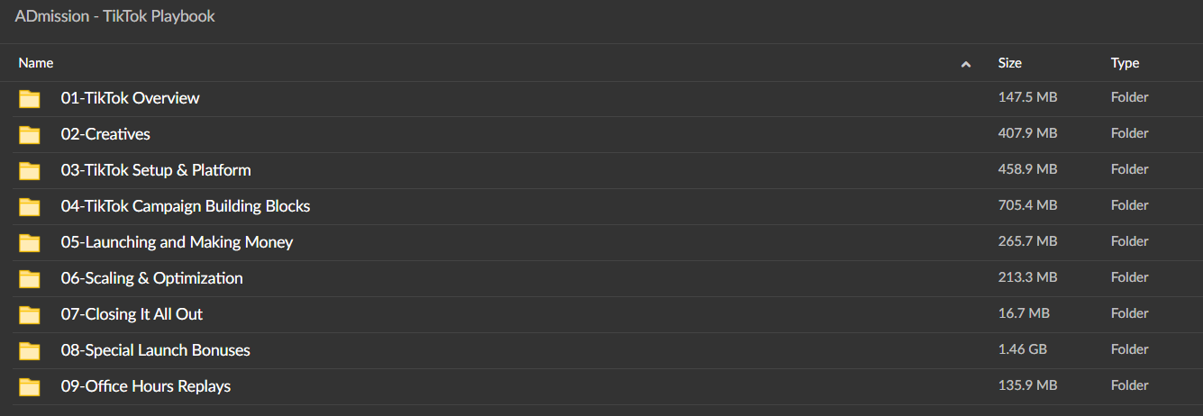The image size is (1203, 416).
Task: Sort files by the Type column header
Action: [x=1125, y=63]
